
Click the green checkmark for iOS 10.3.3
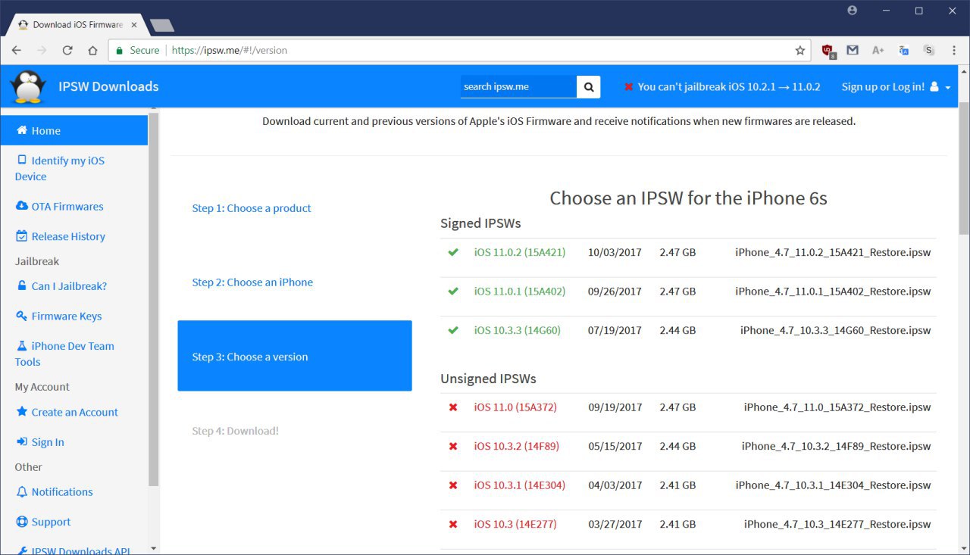[453, 330]
